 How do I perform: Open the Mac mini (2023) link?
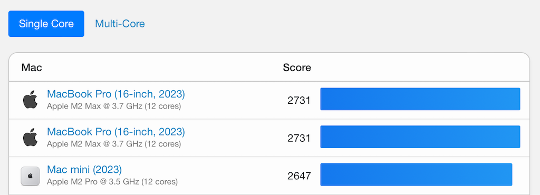pos(84,170)
